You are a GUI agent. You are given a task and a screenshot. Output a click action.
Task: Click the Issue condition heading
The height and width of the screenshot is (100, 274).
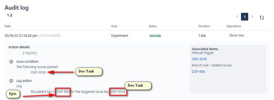[x=27, y=62]
